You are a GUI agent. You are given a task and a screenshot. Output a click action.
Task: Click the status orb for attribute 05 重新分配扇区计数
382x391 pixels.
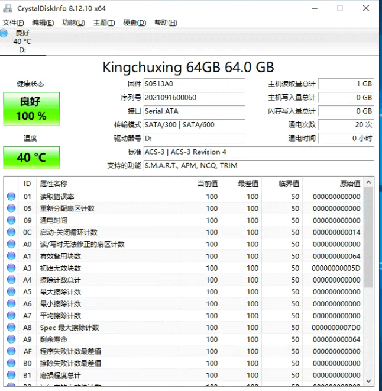[11, 209]
